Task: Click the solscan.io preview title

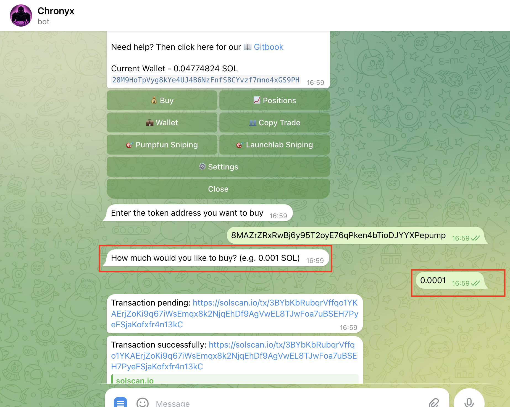Action: 135,381
